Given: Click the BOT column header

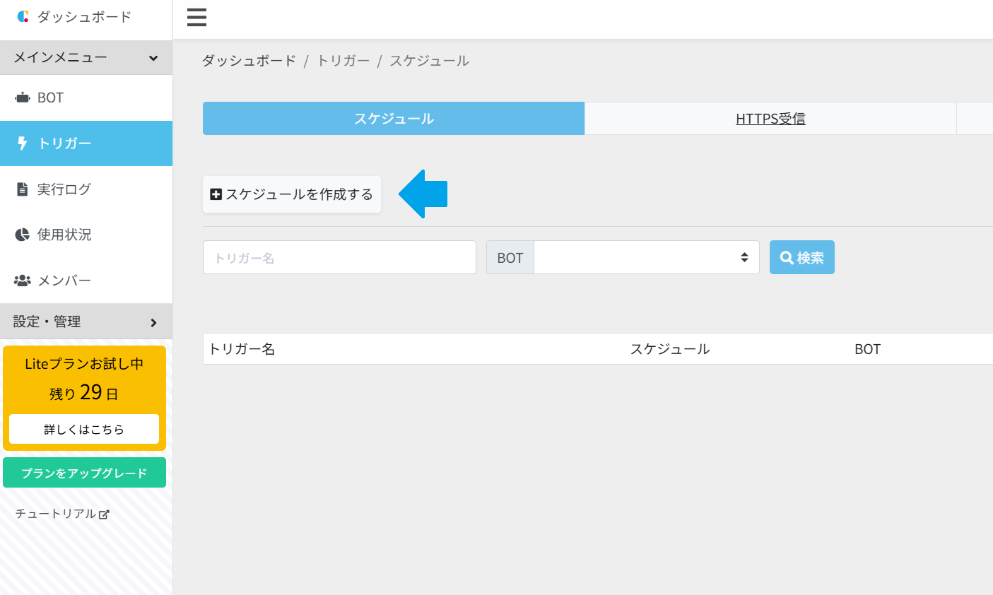Looking at the screenshot, I should (867, 349).
